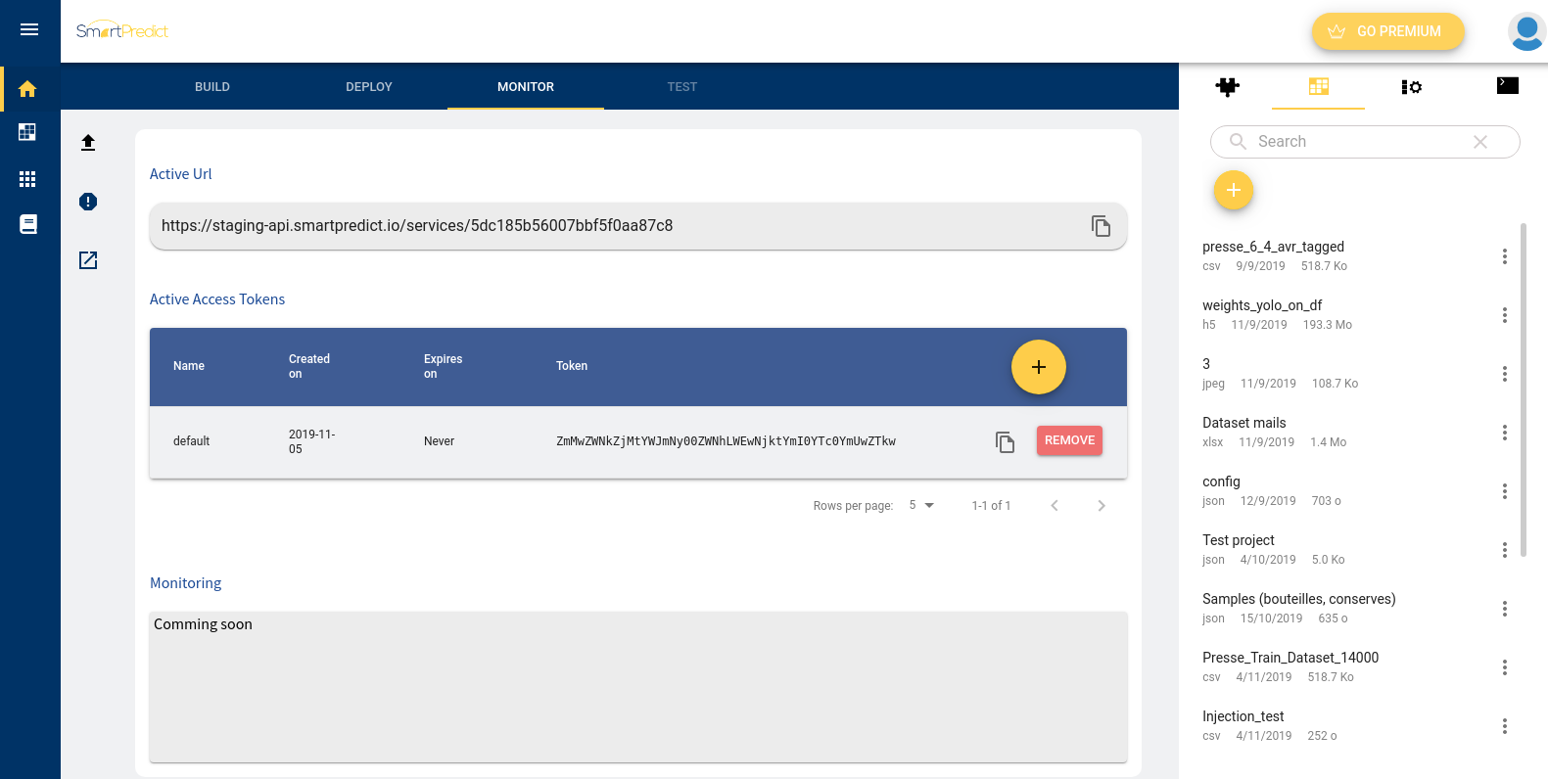Viewport: 1548px width, 779px height.
Task: Click the default token name cell
Action: click(192, 441)
